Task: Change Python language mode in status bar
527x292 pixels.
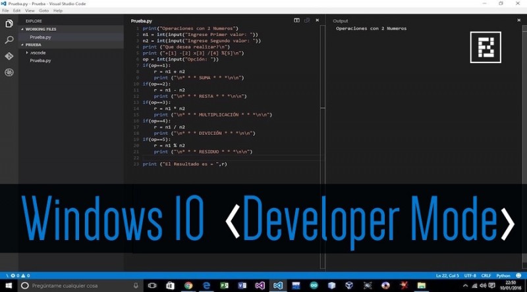Action: coord(503,276)
